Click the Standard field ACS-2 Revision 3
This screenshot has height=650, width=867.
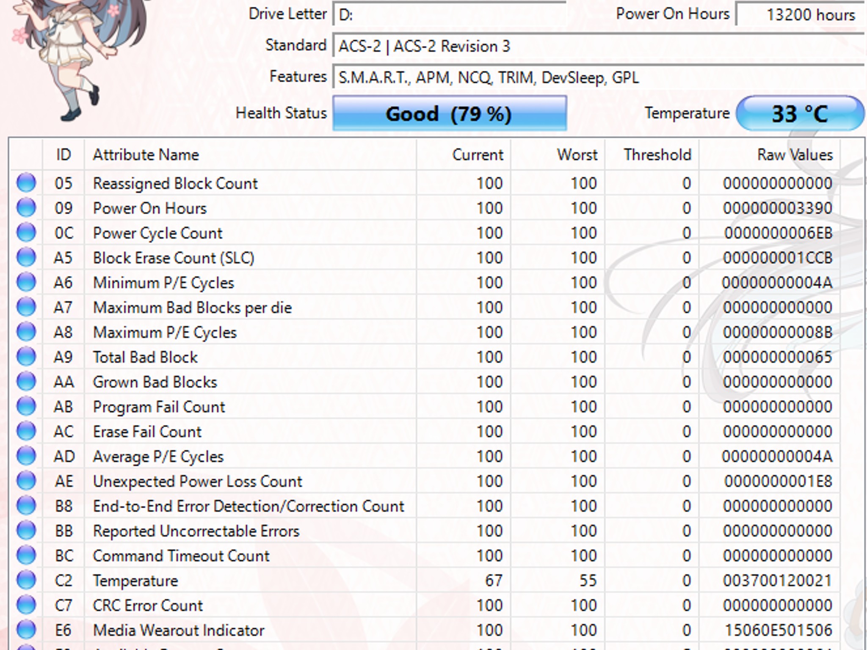pos(599,46)
